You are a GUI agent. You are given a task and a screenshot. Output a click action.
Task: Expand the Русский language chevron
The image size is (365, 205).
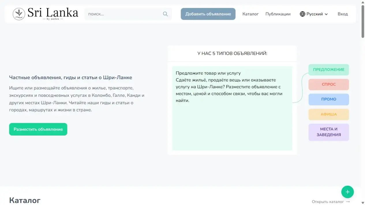pos(326,14)
